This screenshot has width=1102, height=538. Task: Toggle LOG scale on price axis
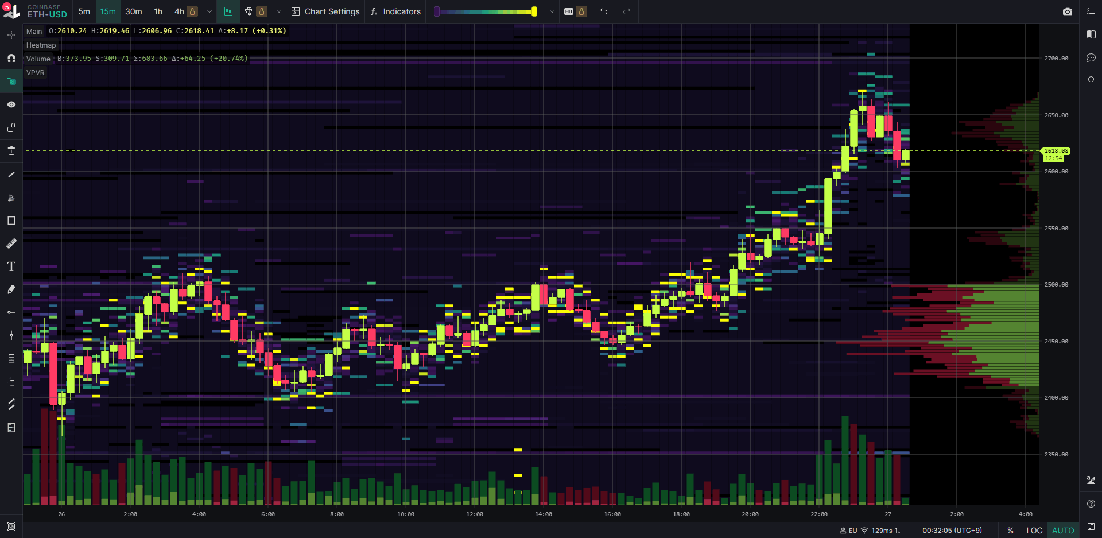(1034, 531)
